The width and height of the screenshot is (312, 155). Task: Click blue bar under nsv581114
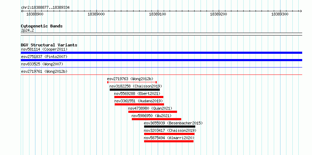click(161, 53)
